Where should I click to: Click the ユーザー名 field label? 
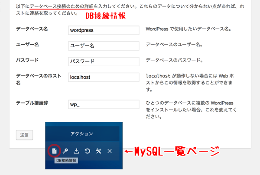pyautogui.click(x=27, y=45)
